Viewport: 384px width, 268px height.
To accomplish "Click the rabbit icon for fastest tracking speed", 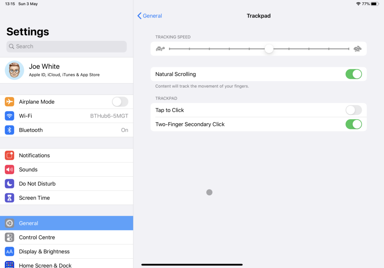I will click(357, 48).
